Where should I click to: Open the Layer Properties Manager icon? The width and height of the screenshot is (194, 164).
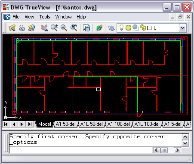tap(111, 28)
